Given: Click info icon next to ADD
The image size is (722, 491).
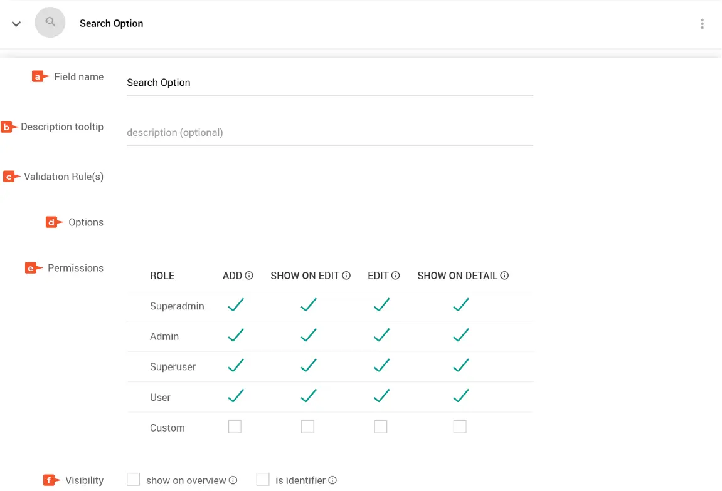Looking at the screenshot, I should point(249,276).
